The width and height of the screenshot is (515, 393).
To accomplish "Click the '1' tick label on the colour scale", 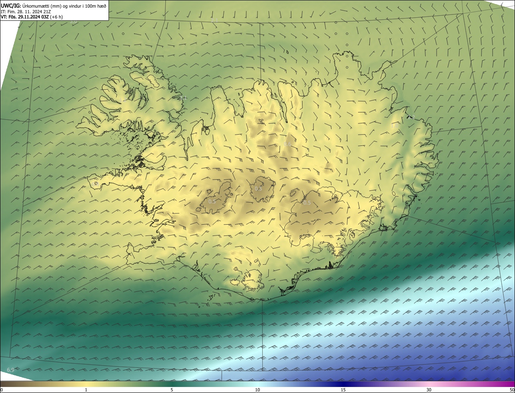I will (x=86, y=390).
